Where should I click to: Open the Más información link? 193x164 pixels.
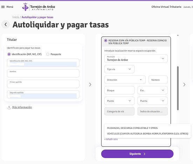pos(22,107)
